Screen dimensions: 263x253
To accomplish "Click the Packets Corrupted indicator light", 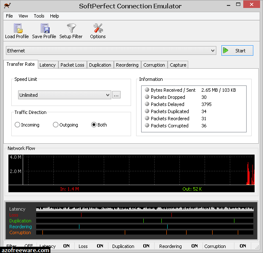I will pos(147,125).
